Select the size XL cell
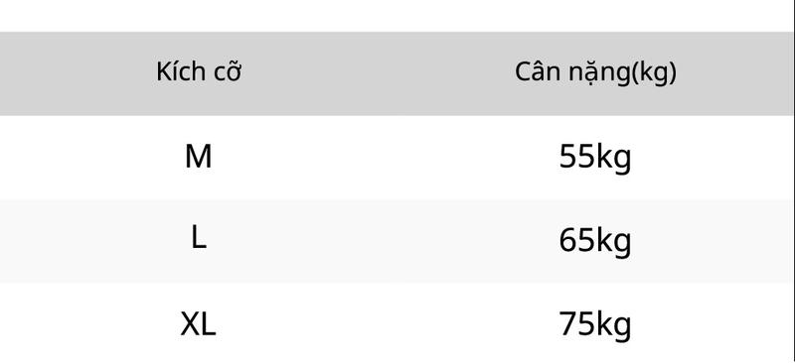 198,324
